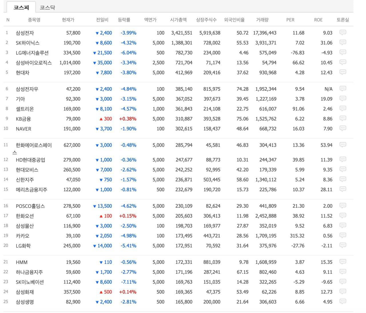Open discussion room icon for 신한지주
This screenshot has height=313, width=366.
coord(343,179)
